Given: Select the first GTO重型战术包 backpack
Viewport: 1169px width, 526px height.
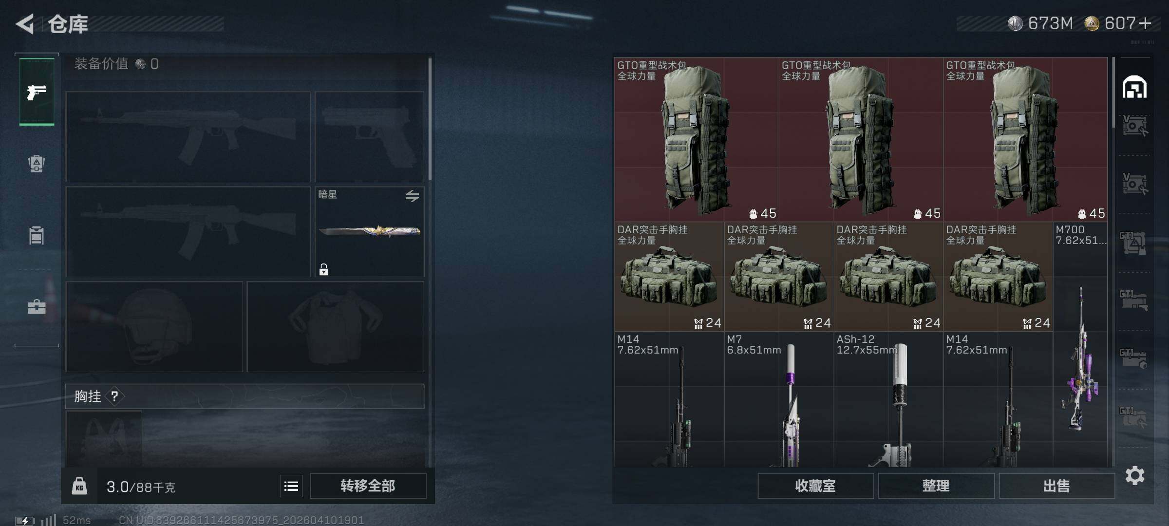Looking at the screenshot, I should (x=697, y=139).
